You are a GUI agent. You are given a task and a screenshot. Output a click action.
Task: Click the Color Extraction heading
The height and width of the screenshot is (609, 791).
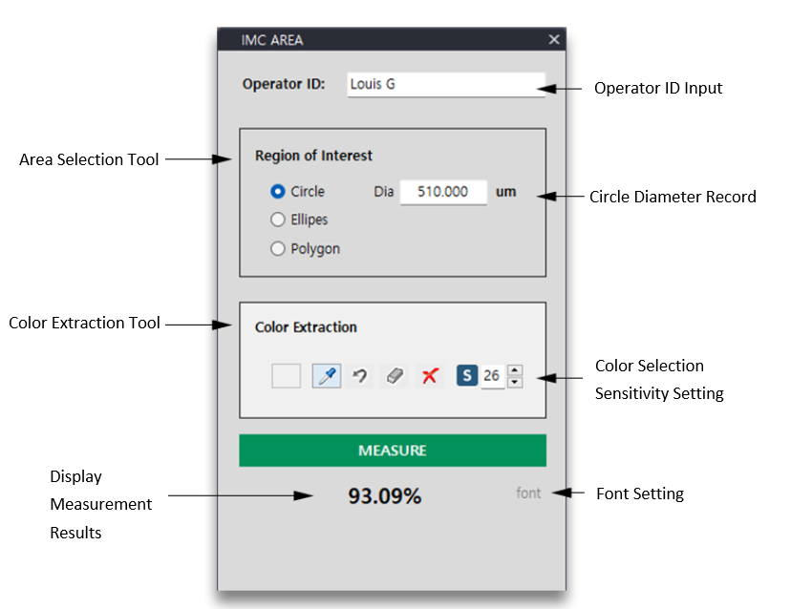[306, 327]
